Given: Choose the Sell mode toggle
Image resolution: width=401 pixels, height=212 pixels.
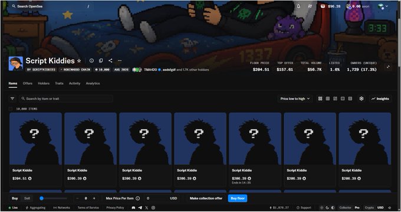Looking at the screenshot, I should tap(27, 198).
